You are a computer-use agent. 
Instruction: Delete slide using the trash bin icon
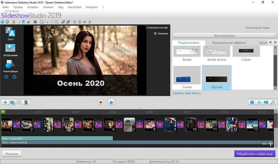coord(26,102)
